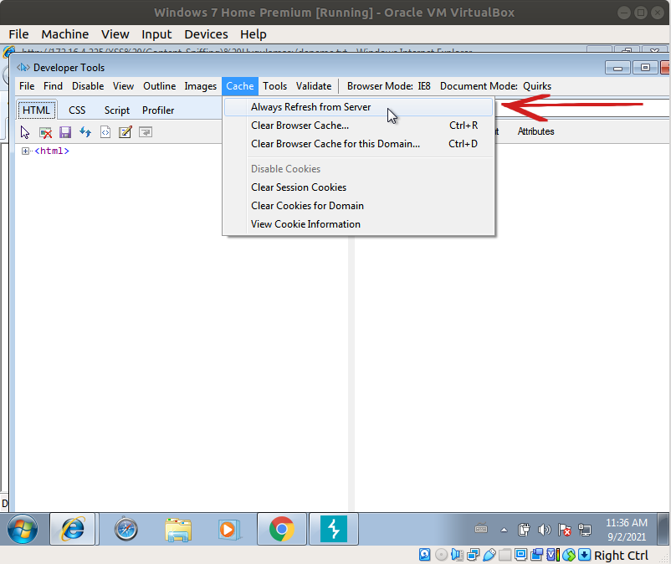The height and width of the screenshot is (564, 671).
Task: Expand the html tree node
Action: coord(25,151)
